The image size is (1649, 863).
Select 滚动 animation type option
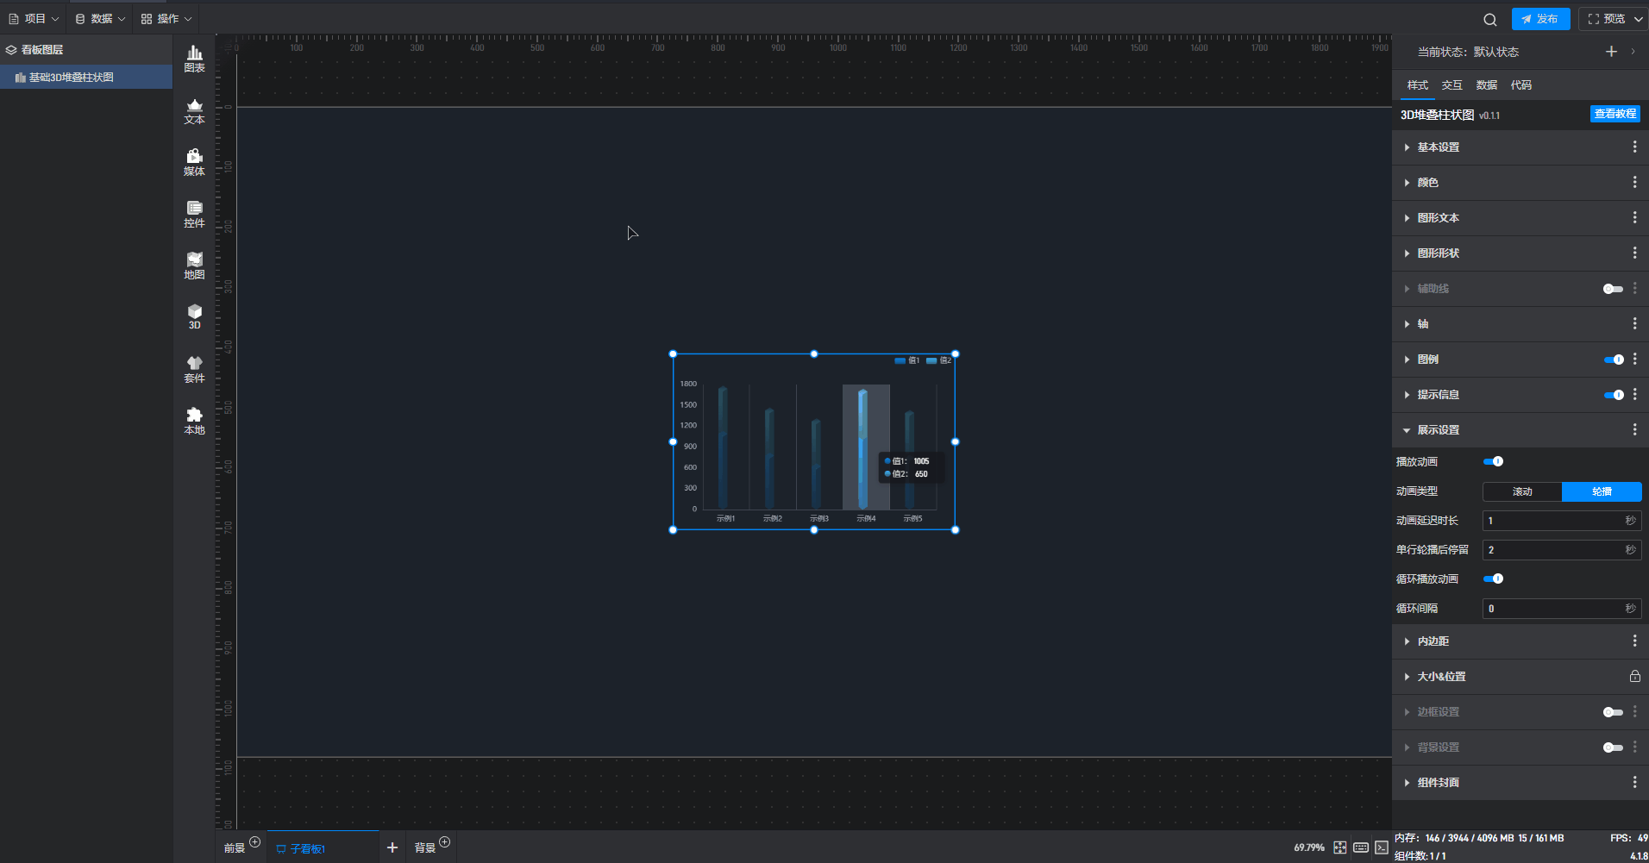(1522, 491)
